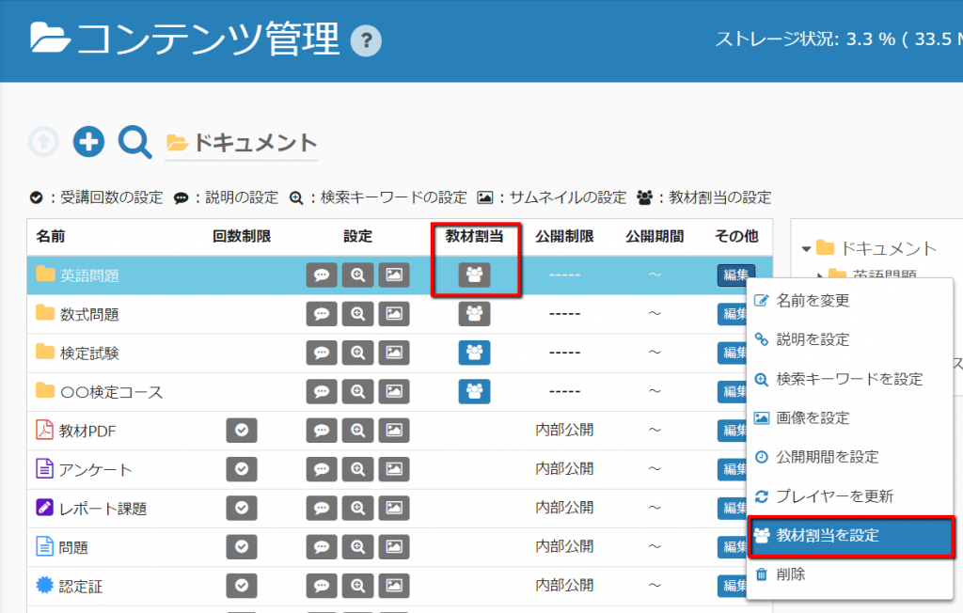Open search with the magnifier icon
The height and width of the screenshot is (613, 963).
point(134,142)
